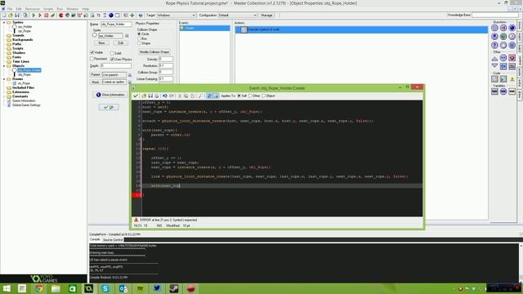Click the New sprite button
523x294 pixels.
(101, 43)
